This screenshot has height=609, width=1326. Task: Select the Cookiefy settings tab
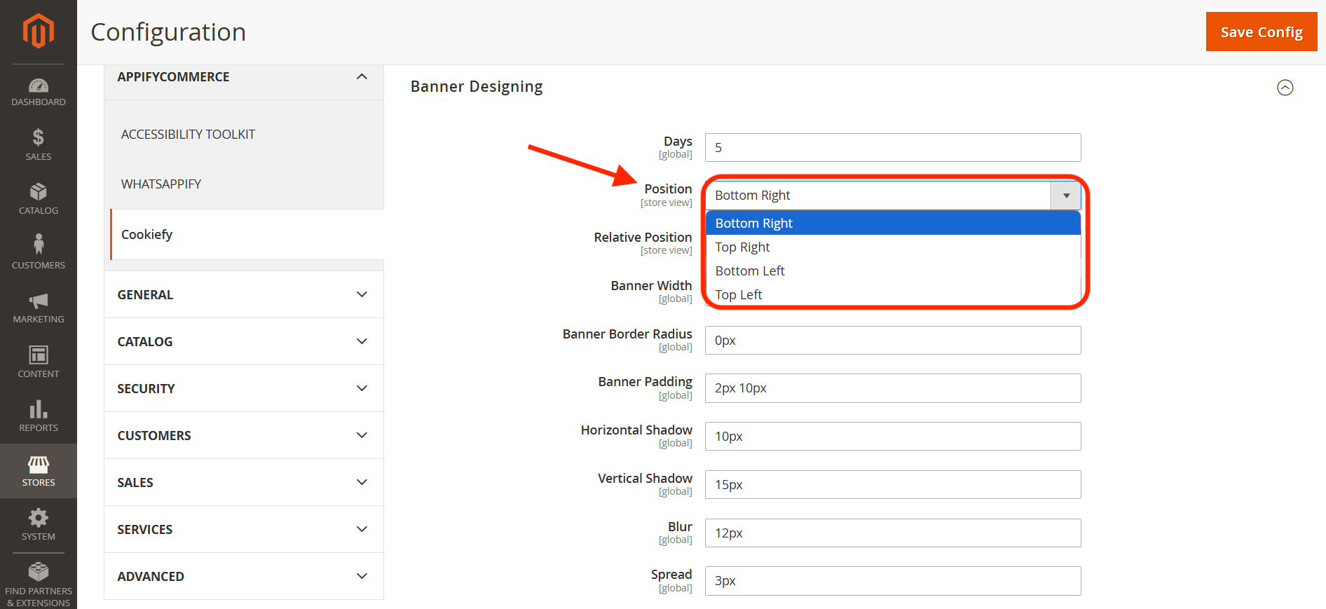pos(247,234)
